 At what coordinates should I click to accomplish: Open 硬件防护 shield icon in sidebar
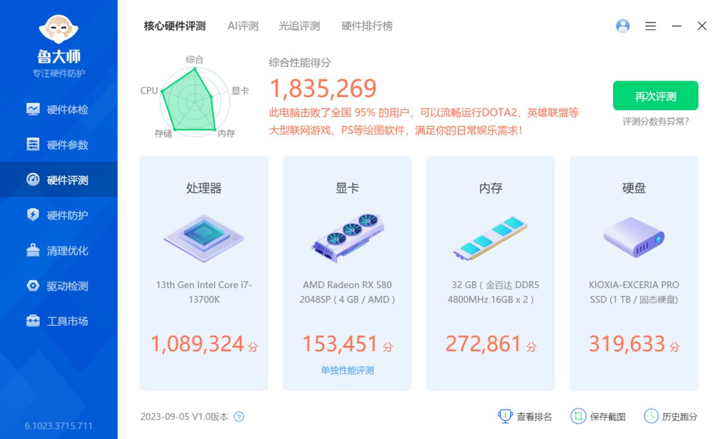[x=33, y=214]
